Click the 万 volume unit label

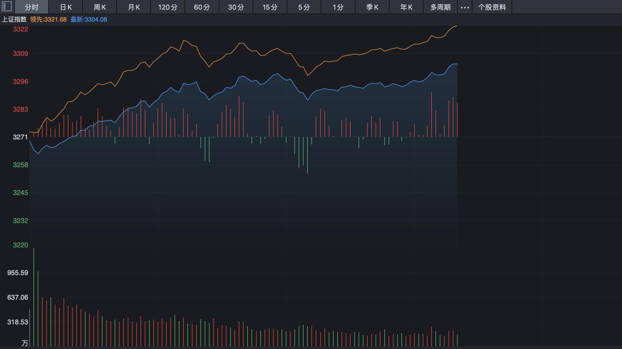pos(25,343)
